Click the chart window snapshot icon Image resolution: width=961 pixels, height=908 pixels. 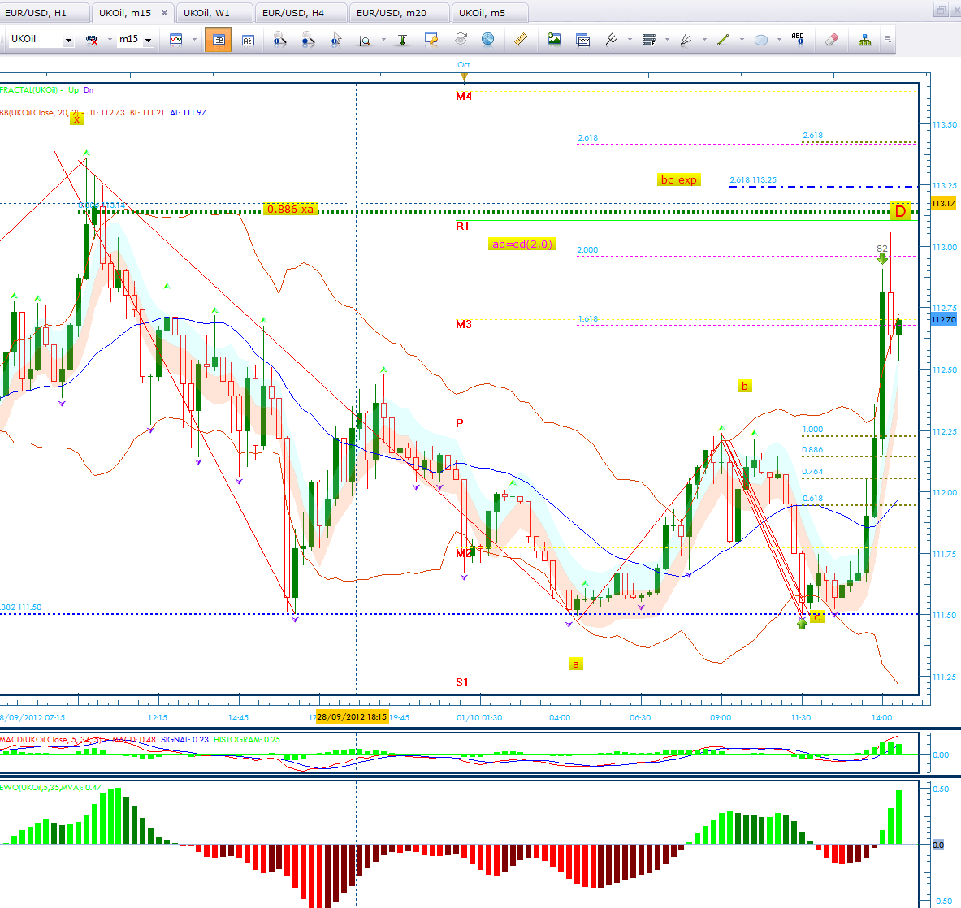[x=582, y=41]
